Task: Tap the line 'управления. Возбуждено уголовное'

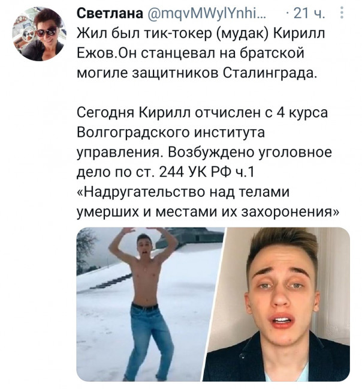Action: (x=204, y=152)
